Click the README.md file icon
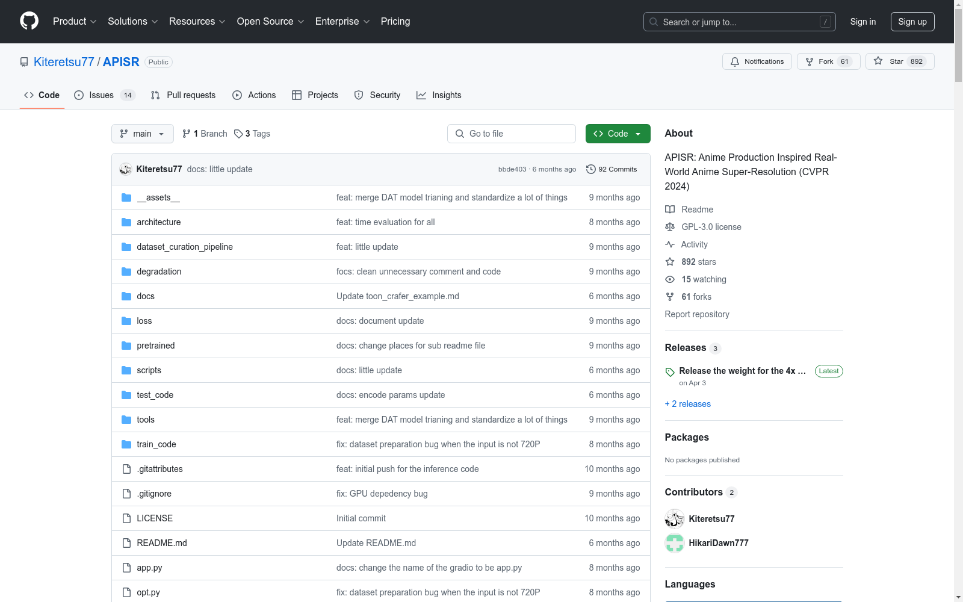Image resolution: width=963 pixels, height=602 pixels. click(x=126, y=543)
